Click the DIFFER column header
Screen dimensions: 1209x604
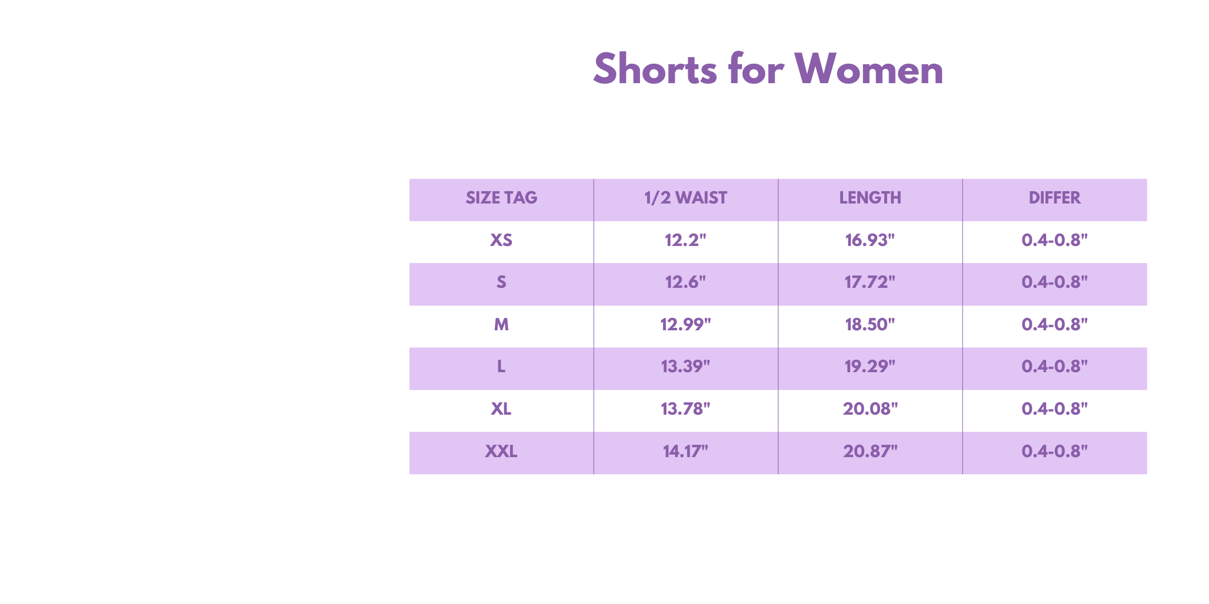point(1054,198)
